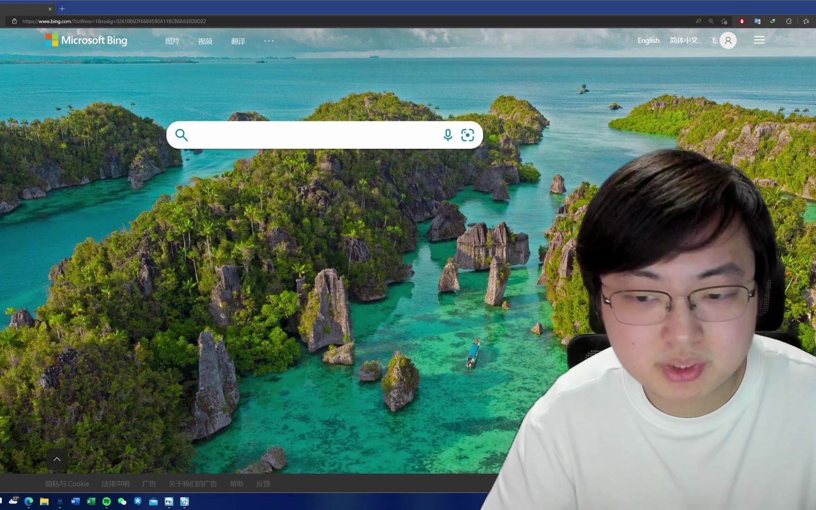The height and width of the screenshot is (510, 816).
Task: Launch Spotify from the taskbar
Action: tap(106, 501)
